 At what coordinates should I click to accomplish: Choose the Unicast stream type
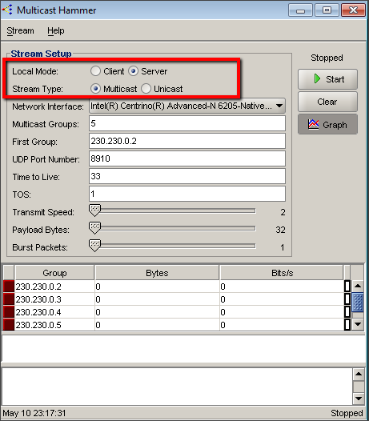tap(146, 89)
